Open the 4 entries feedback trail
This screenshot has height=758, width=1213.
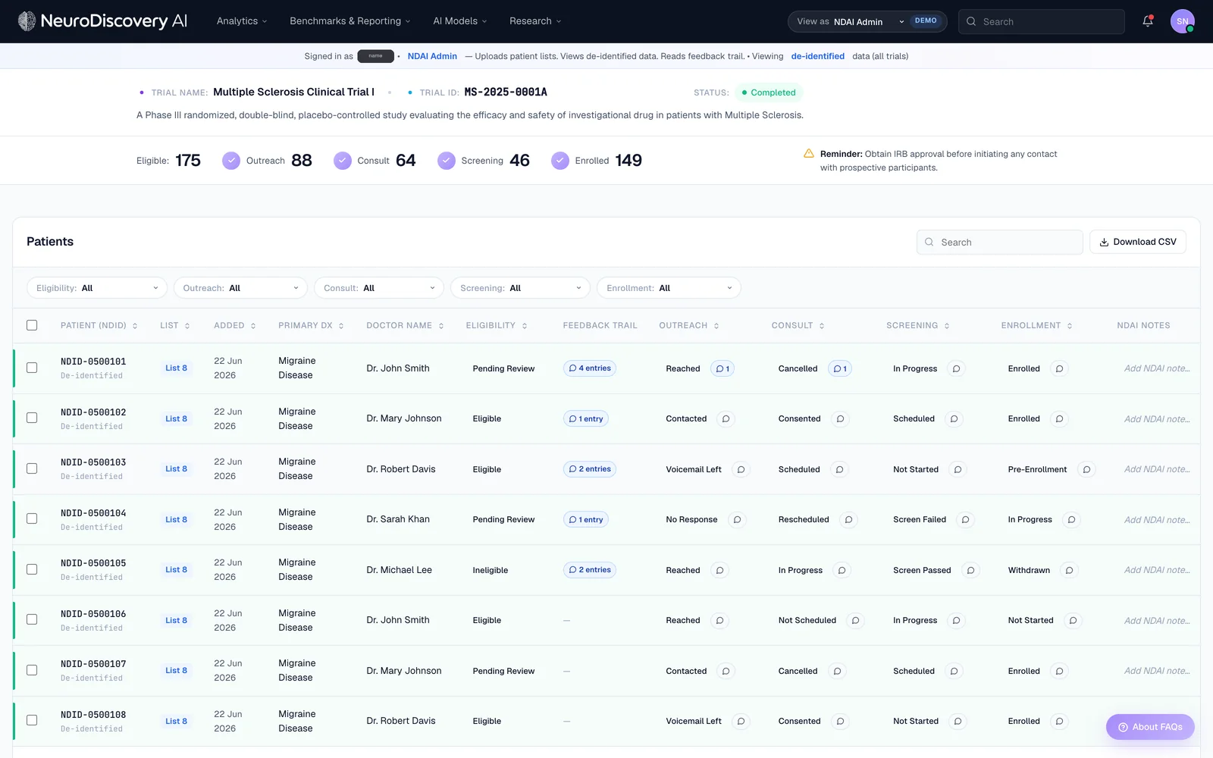pyautogui.click(x=590, y=368)
